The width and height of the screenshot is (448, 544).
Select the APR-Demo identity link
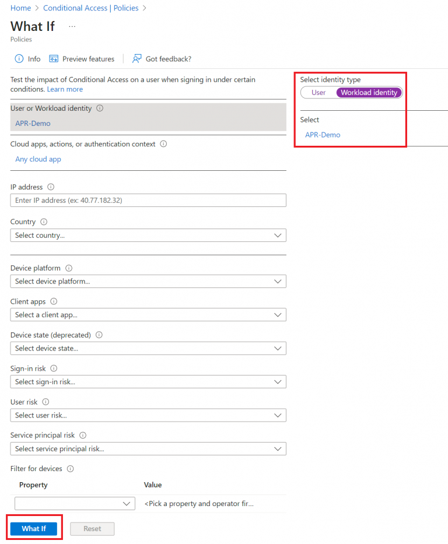click(323, 134)
